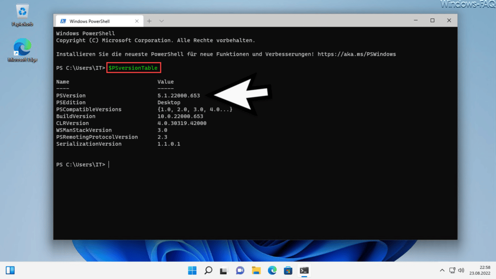Viewport: 496px width, 279px height.
Task: Open the volume tray icon
Action: coord(461,270)
